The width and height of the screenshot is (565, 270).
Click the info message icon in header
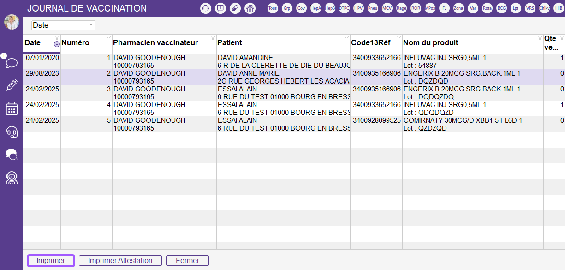(x=220, y=8)
